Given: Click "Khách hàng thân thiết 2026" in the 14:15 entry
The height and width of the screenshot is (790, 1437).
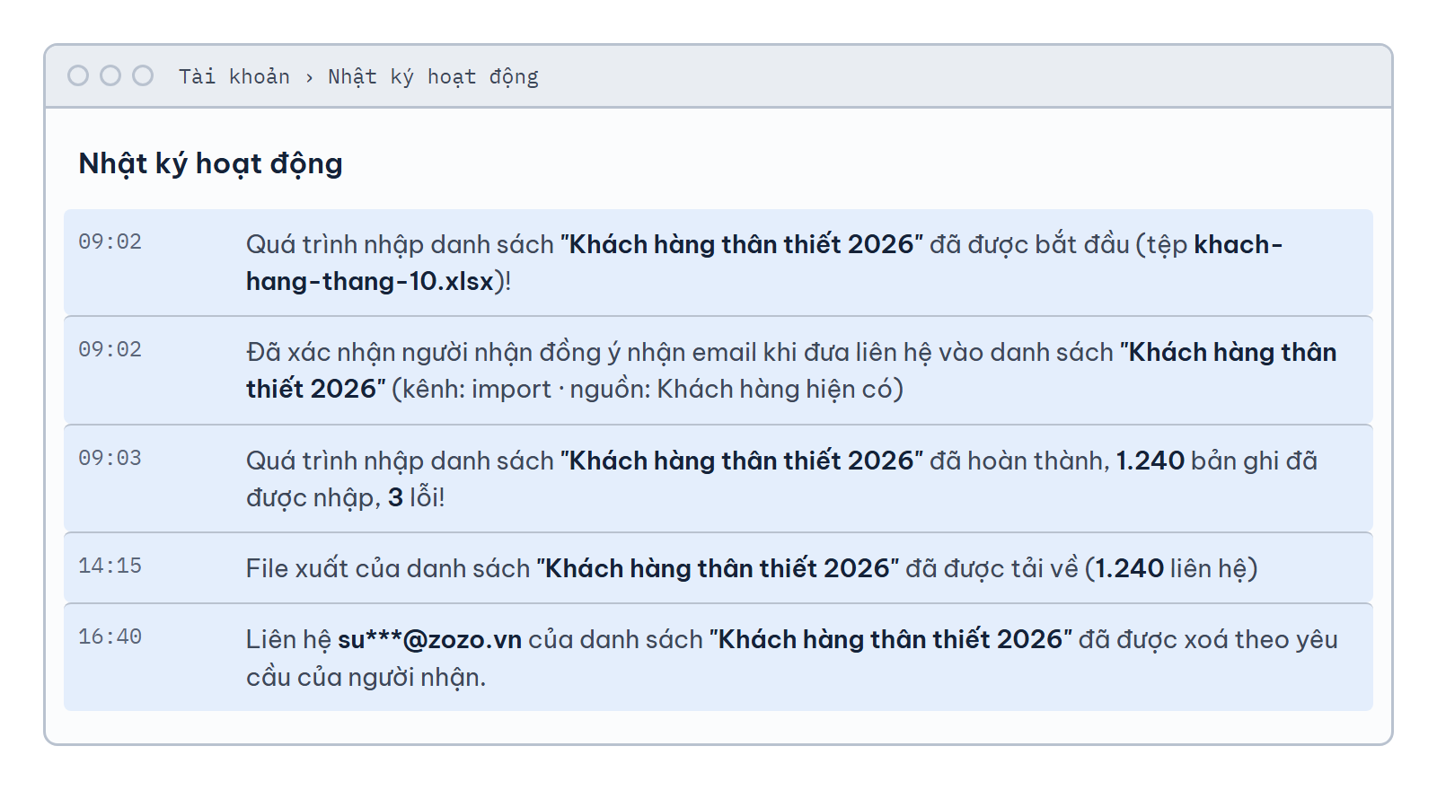Looking at the screenshot, I should point(718,568).
